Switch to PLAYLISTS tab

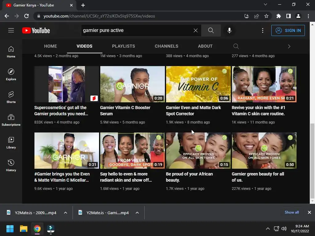click(x=123, y=46)
